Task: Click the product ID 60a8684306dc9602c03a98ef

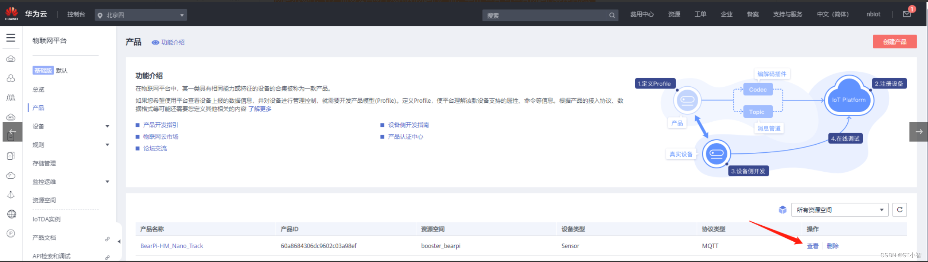Action: click(319, 246)
